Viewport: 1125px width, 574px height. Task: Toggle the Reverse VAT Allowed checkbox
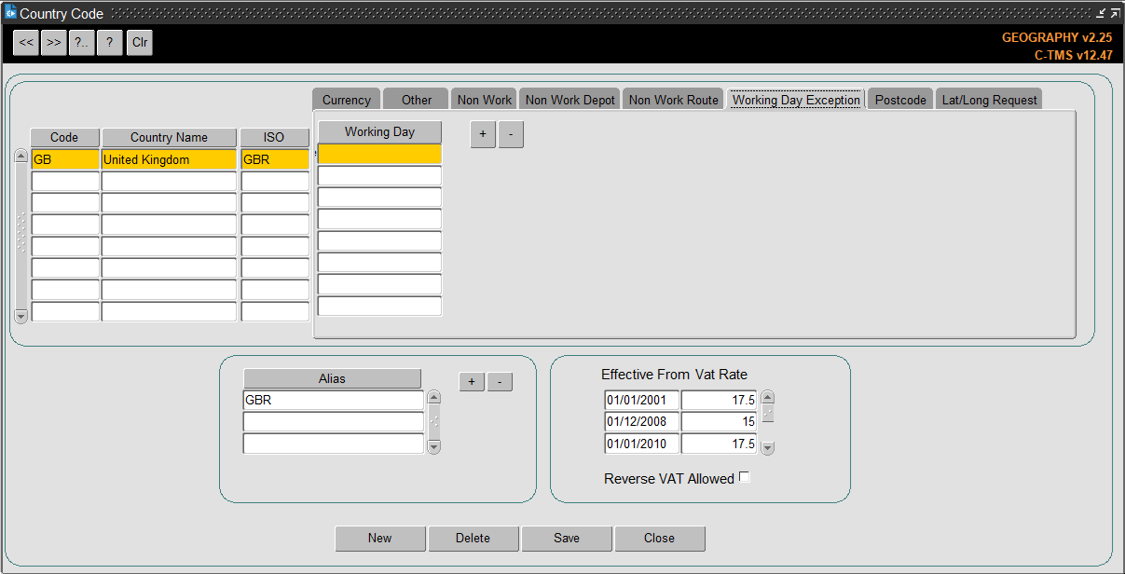pos(744,477)
